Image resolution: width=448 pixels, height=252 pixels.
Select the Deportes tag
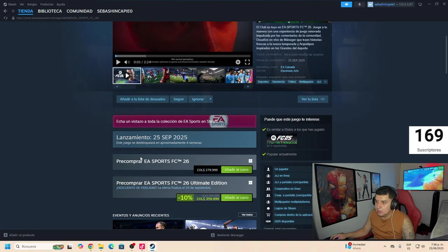point(263,82)
